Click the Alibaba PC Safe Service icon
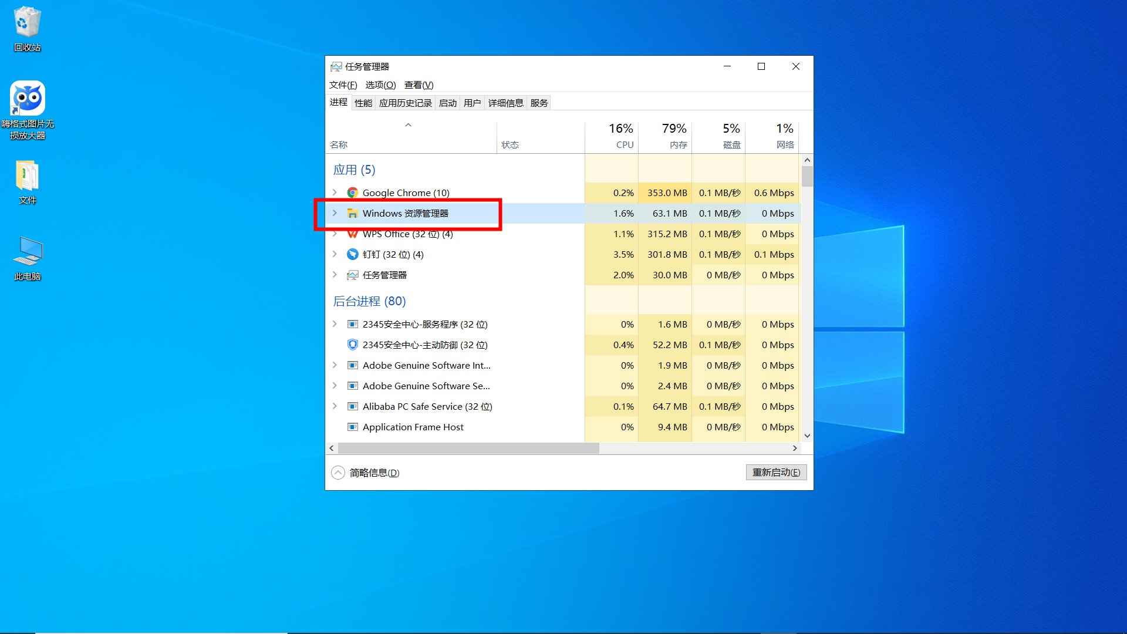The image size is (1127, 634). (x=352, y=406)
